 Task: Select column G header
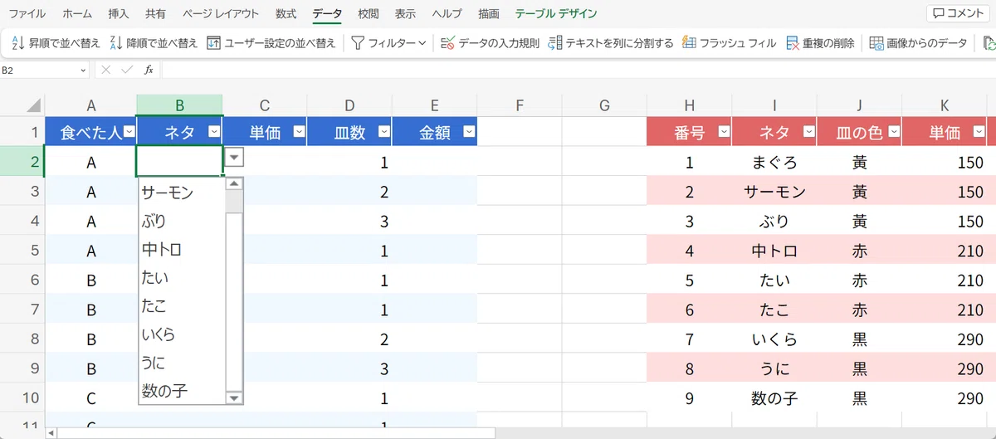[604, 105]
